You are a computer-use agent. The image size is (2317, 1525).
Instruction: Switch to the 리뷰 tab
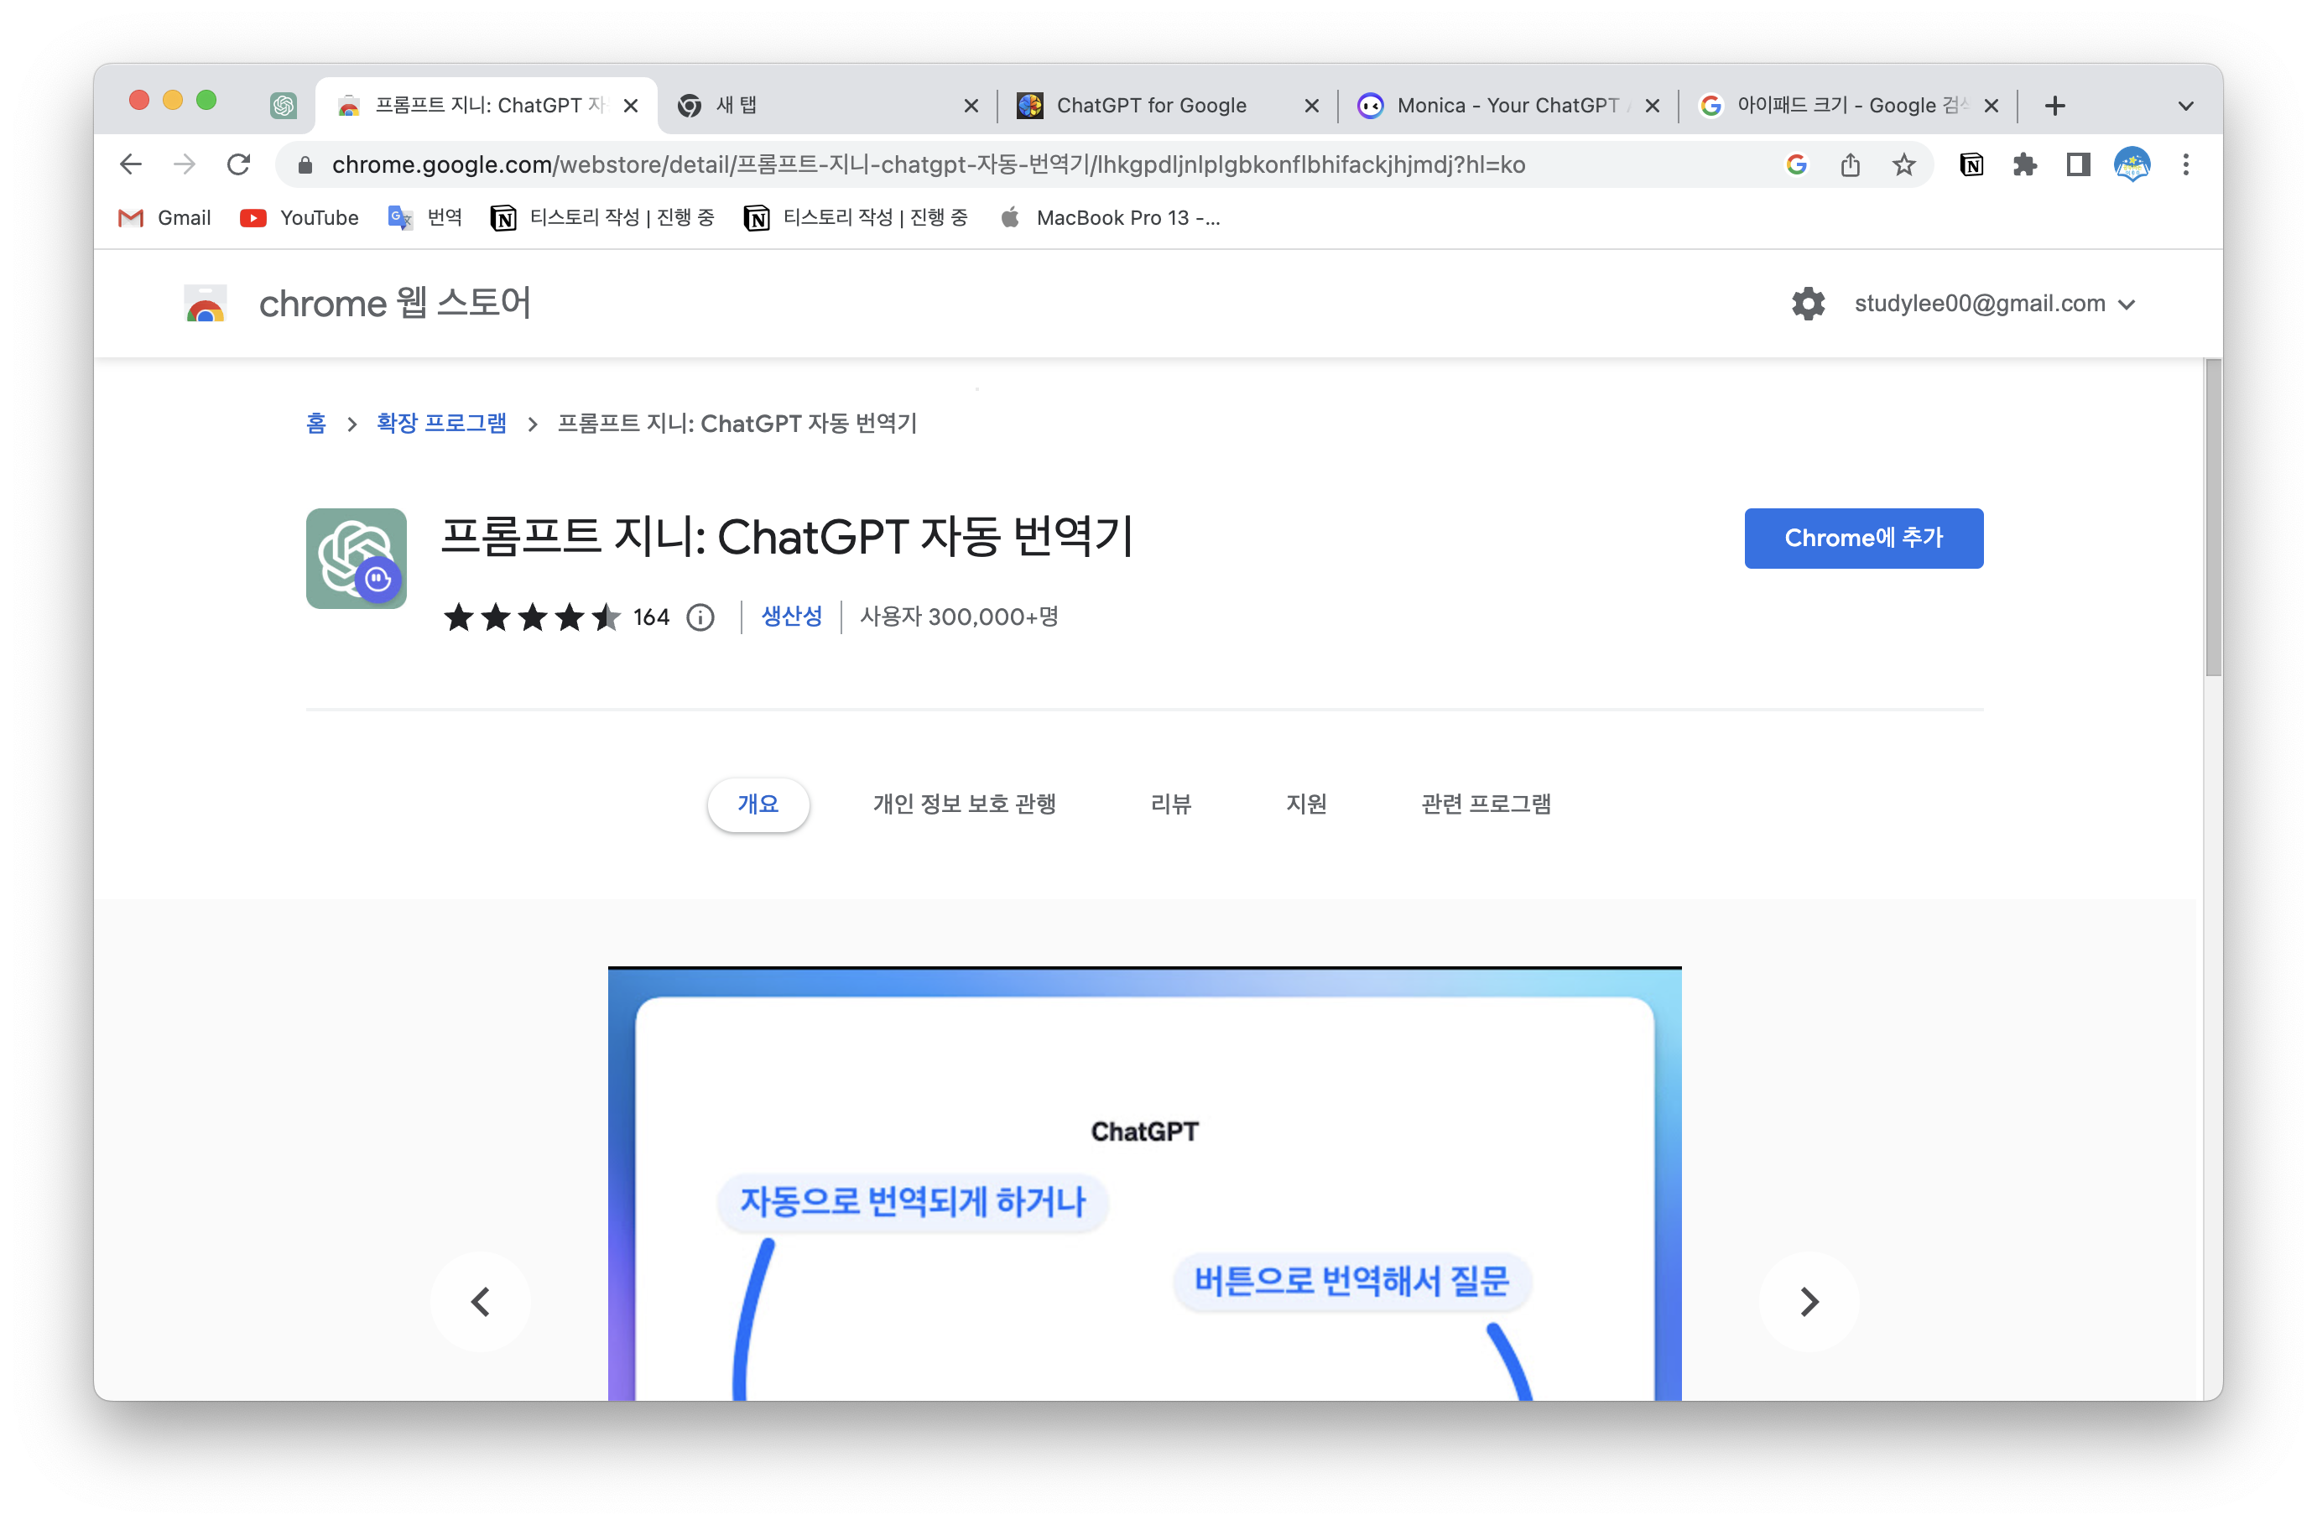click(x=1170, y=804)
